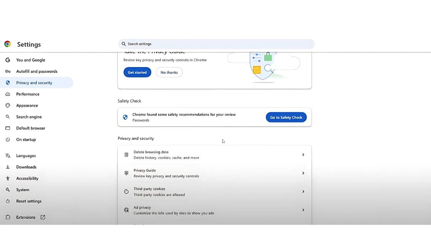Screen dimensions: 431x242
Task: Click the Ad privacy icon
Action: coord(126,210)
